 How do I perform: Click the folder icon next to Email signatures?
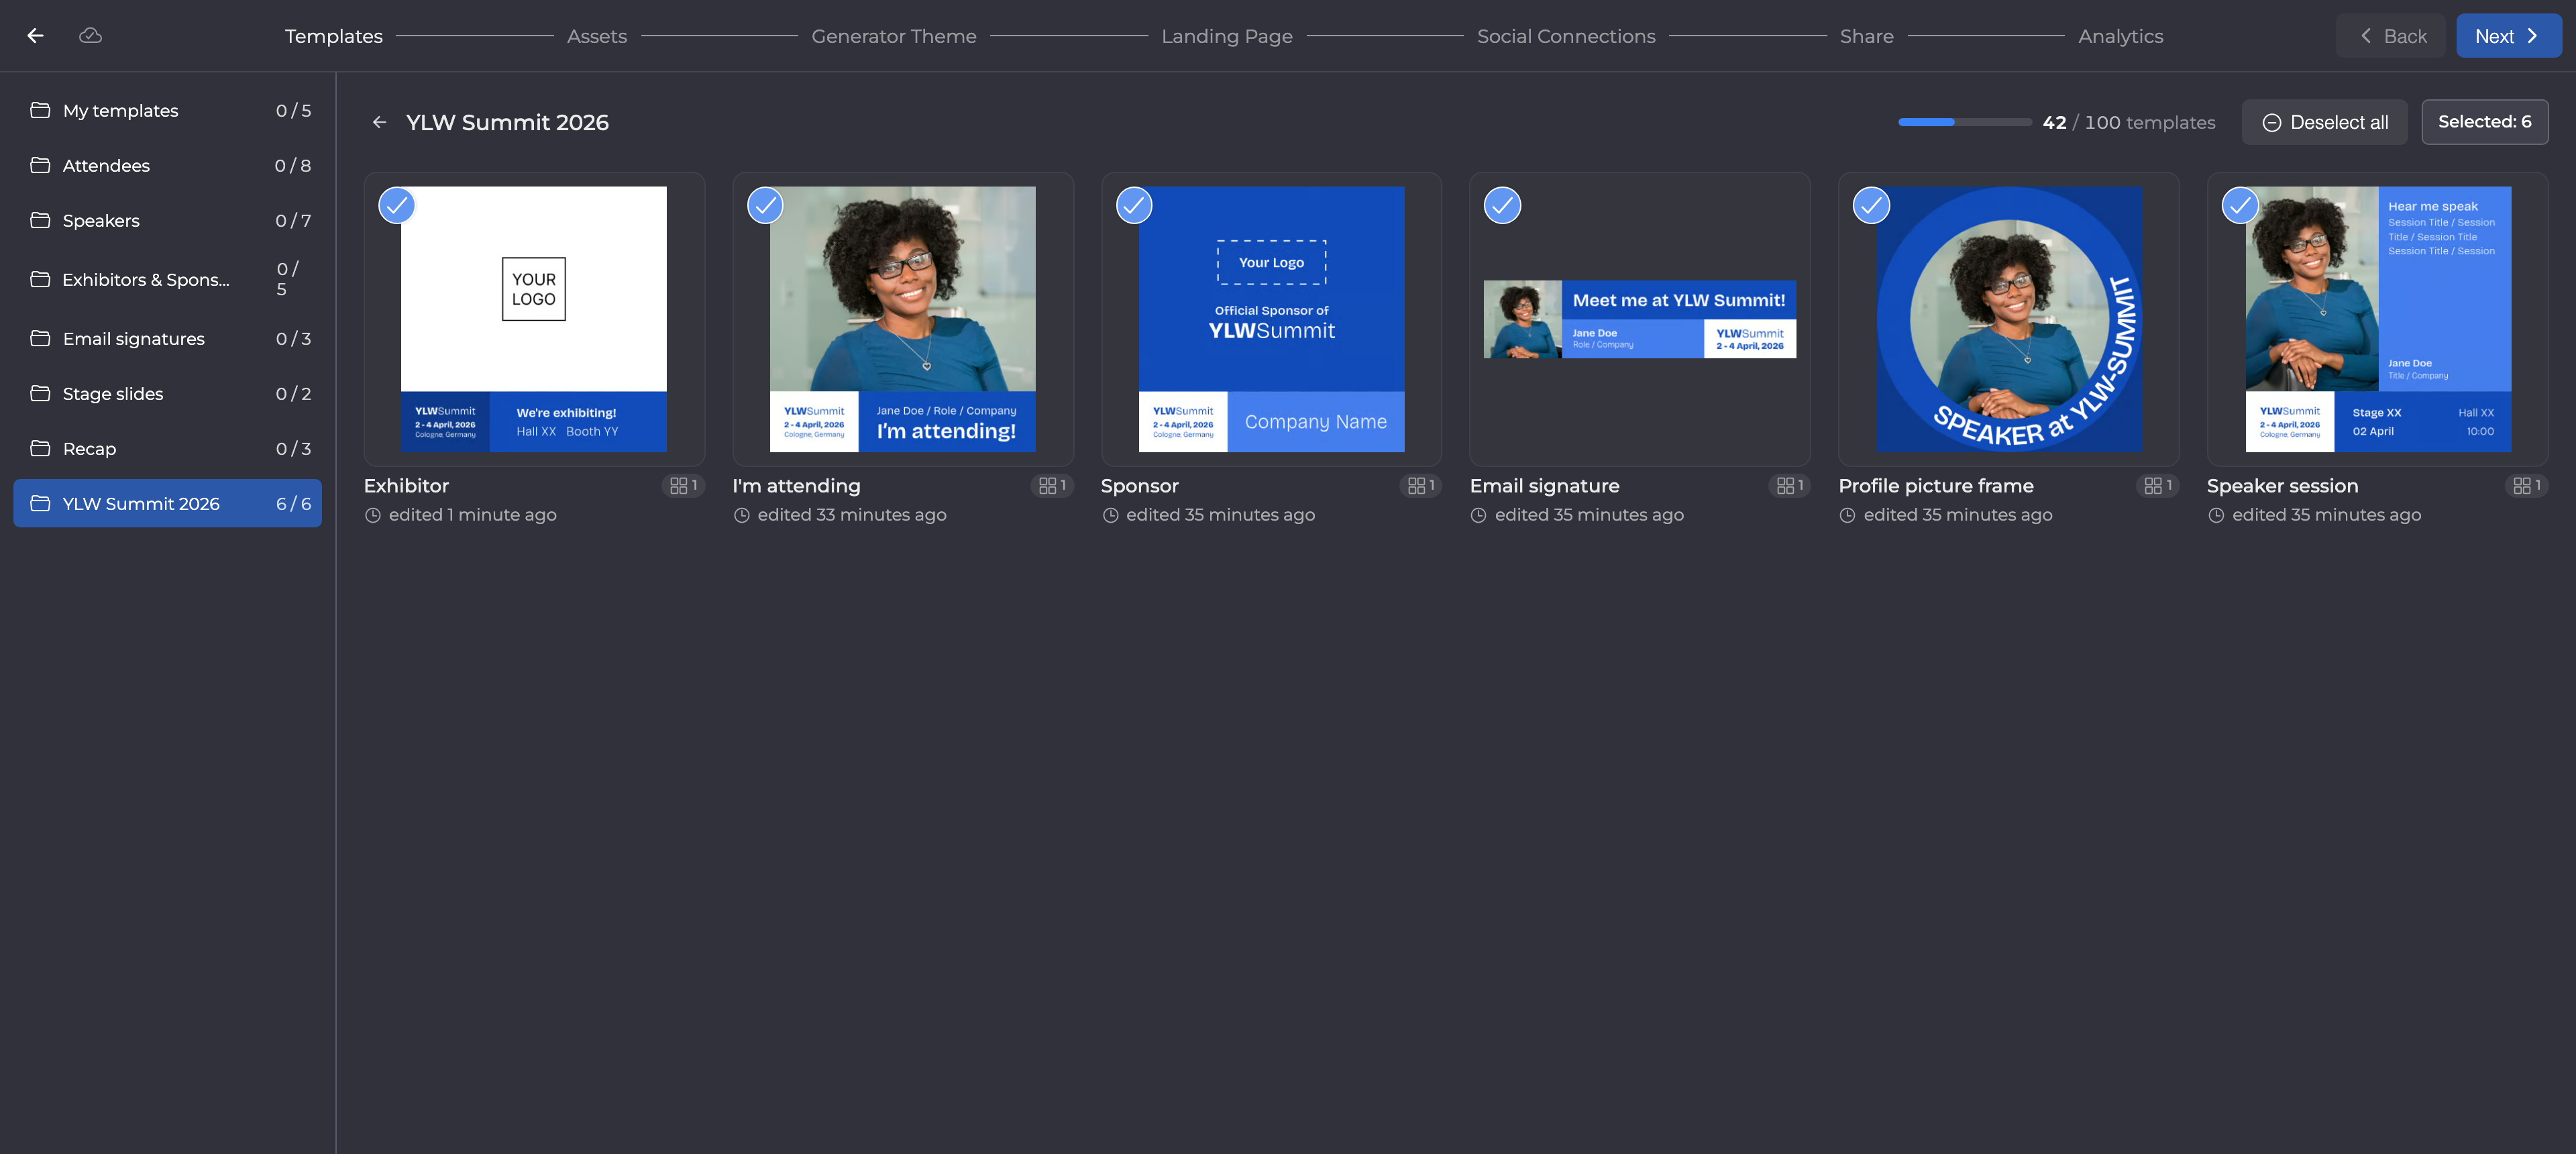(40, 338)
